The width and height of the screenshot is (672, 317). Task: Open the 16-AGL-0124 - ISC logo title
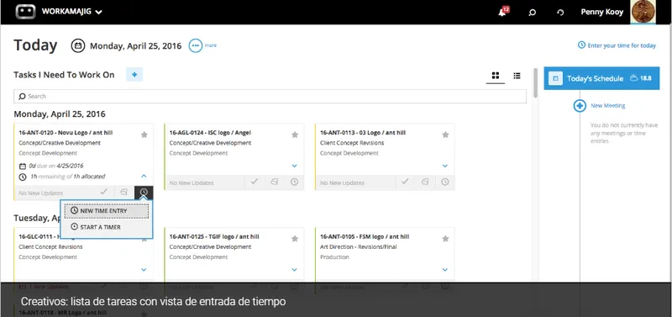coord(210,133)
